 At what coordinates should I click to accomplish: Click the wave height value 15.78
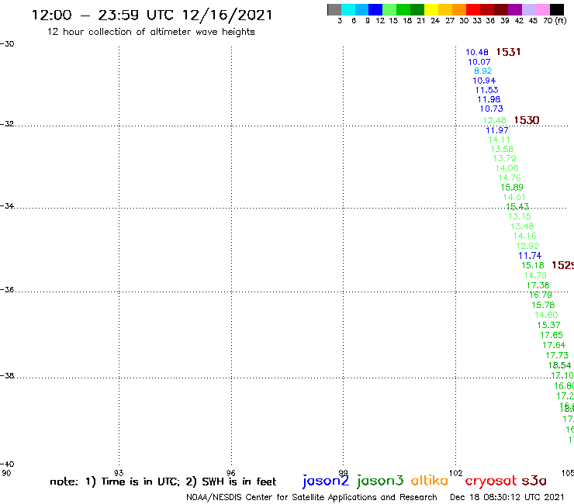(543, 305)
